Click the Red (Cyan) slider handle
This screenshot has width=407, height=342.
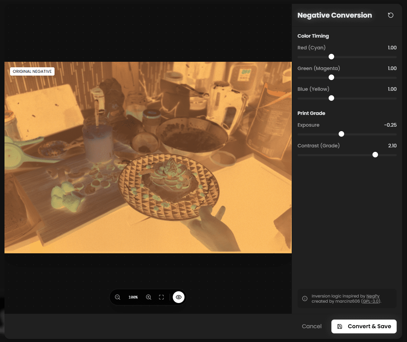pos(331,57)
